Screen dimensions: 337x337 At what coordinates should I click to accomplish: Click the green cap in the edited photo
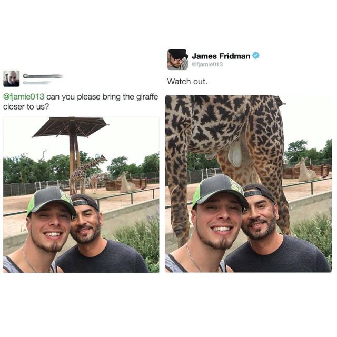click(219, 191)
